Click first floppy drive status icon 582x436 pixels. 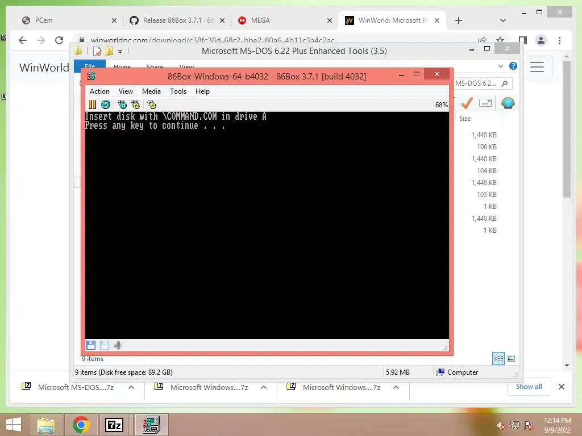[91, 345]
